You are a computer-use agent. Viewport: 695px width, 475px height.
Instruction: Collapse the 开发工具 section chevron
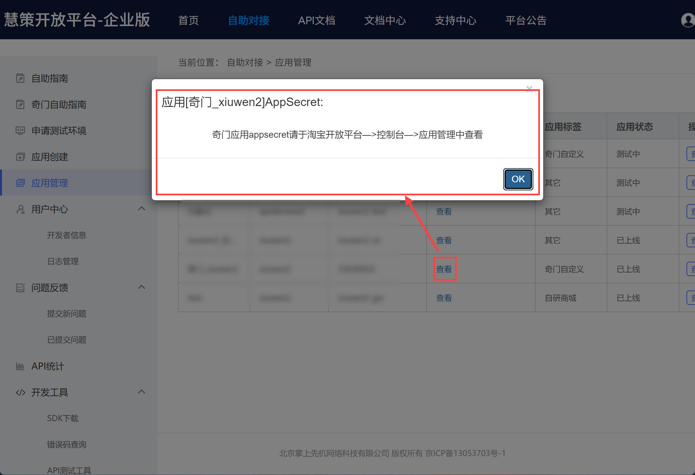[x=141, y=392]
